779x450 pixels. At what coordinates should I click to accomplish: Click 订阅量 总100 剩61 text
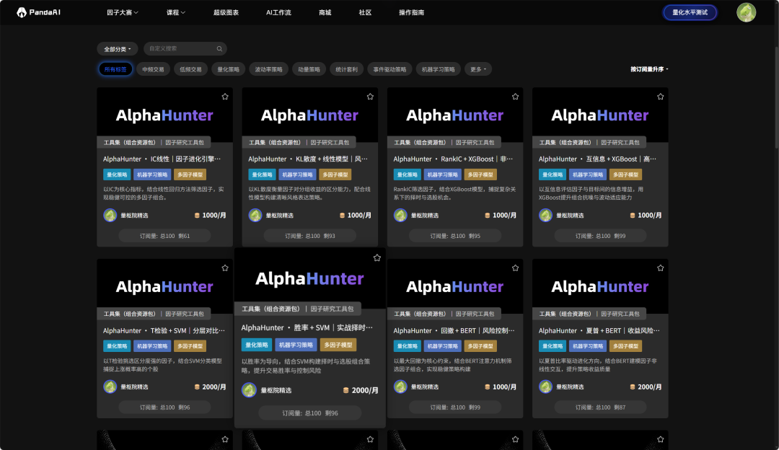click(165, 236)
